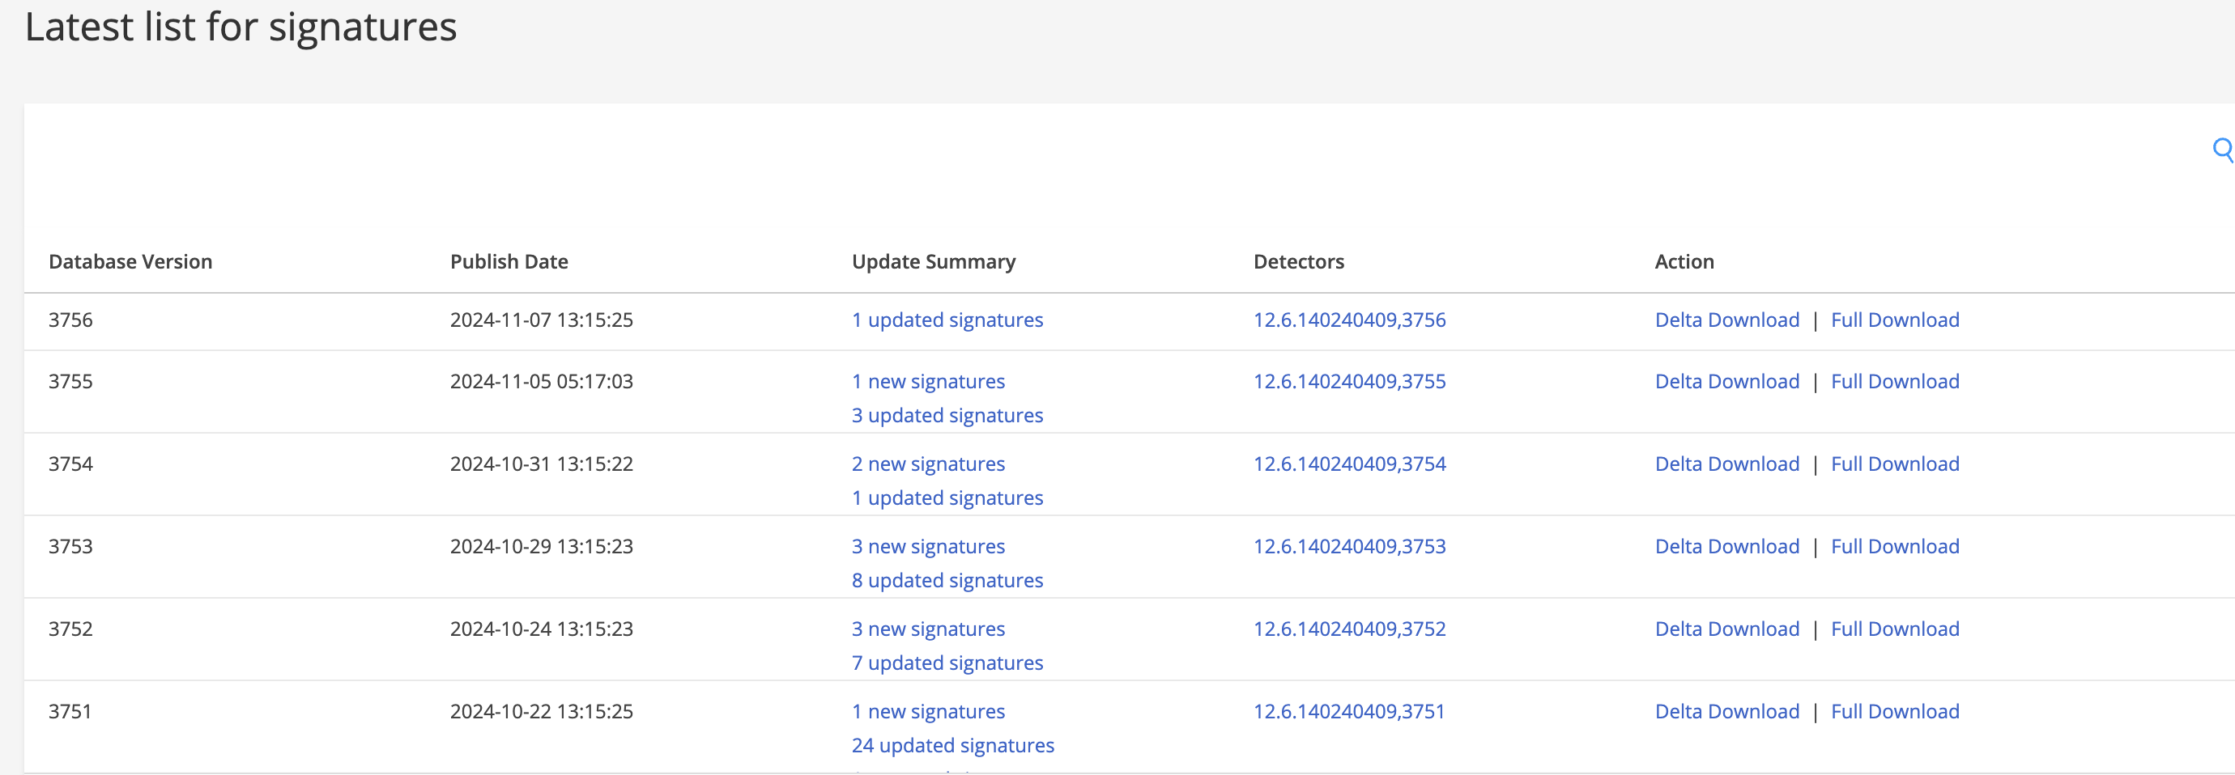Open detector 12.6.140240409,3752
Screen dimensions: 2235x775
[x=1350, y=629]
